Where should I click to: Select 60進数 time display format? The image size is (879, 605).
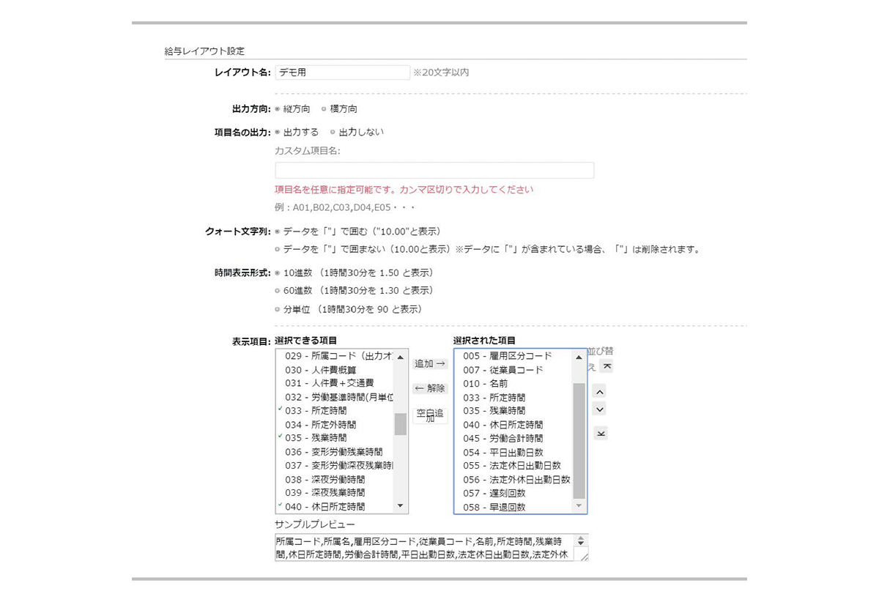coord(278,291)
